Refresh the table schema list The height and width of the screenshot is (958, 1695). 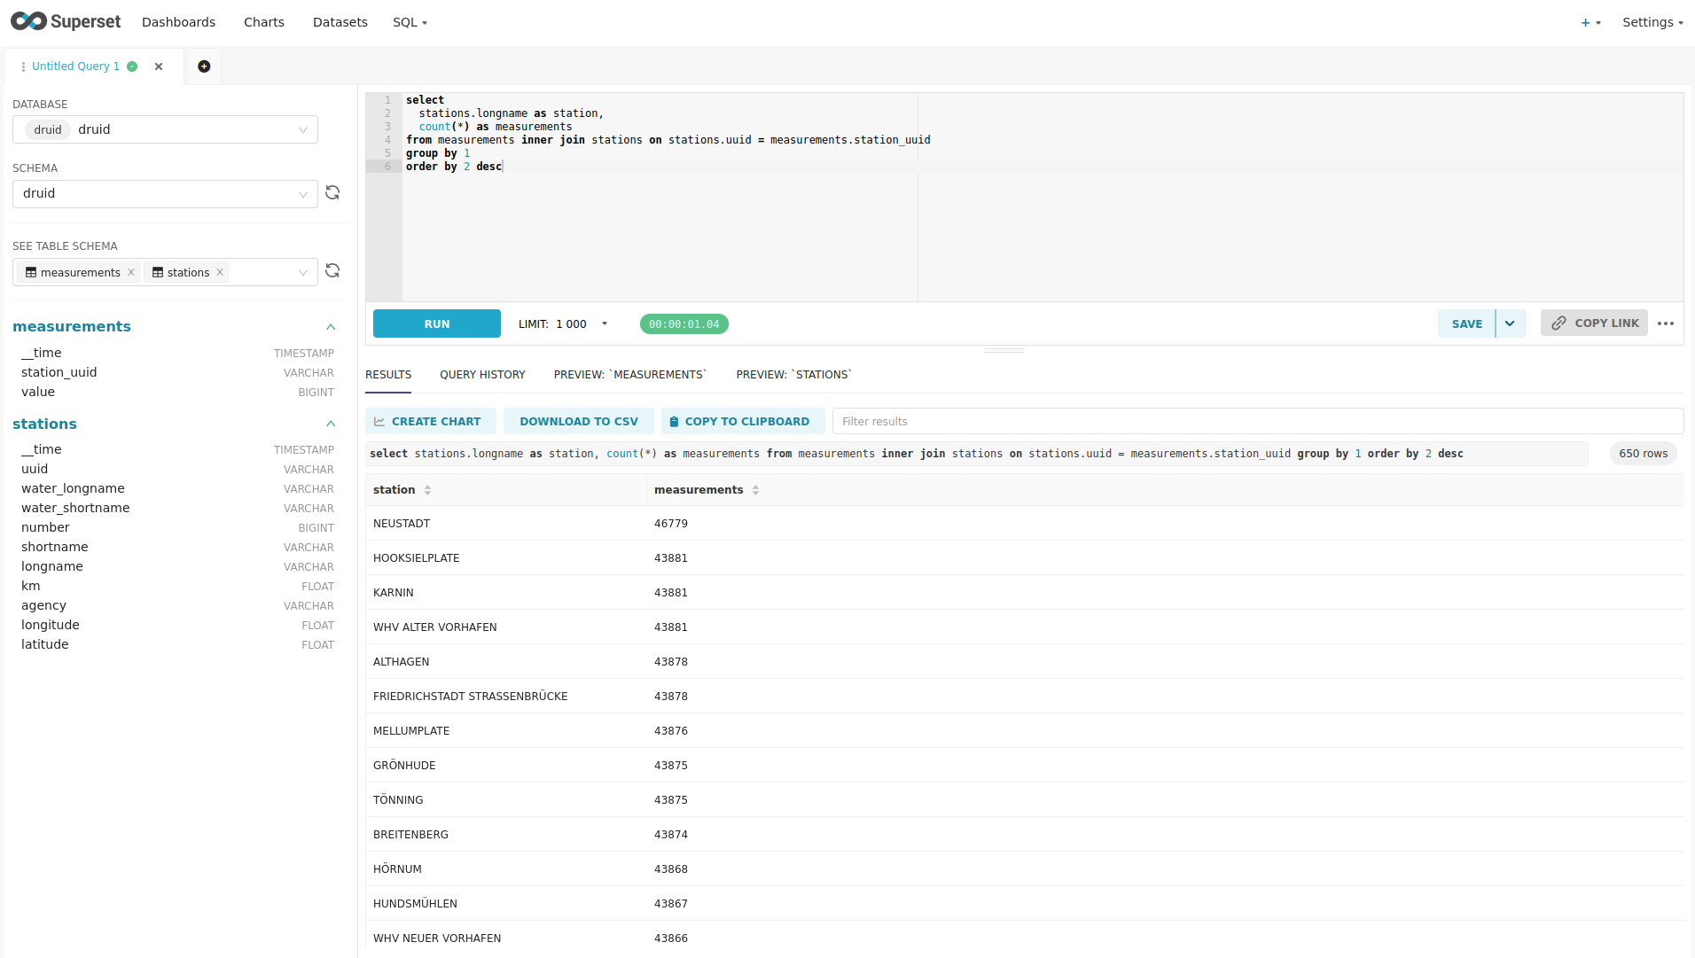point(332,271)
